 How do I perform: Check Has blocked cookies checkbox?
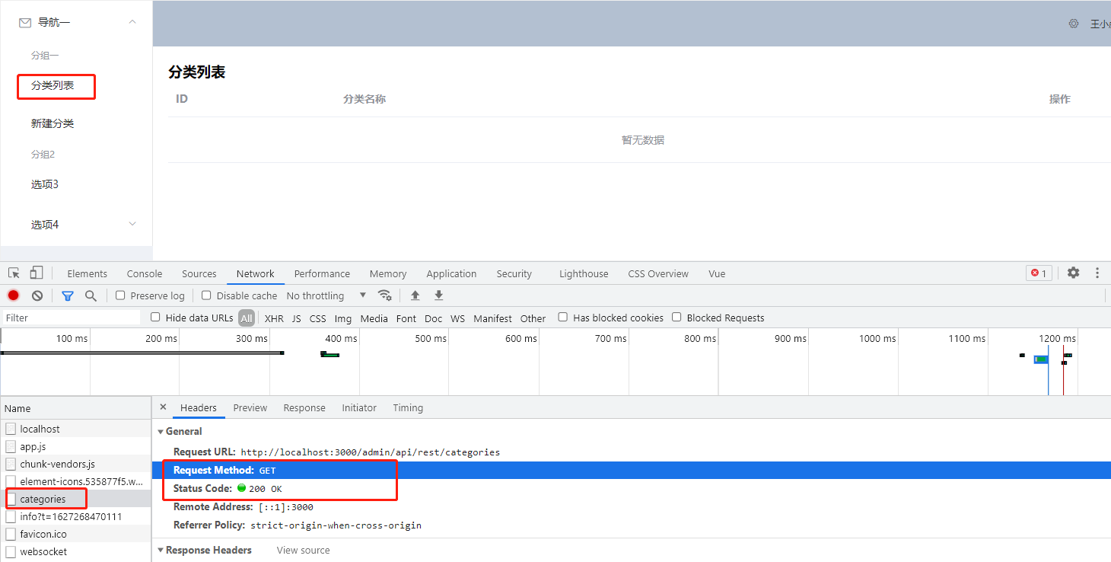pyautogui.click(x=563, y=318)
